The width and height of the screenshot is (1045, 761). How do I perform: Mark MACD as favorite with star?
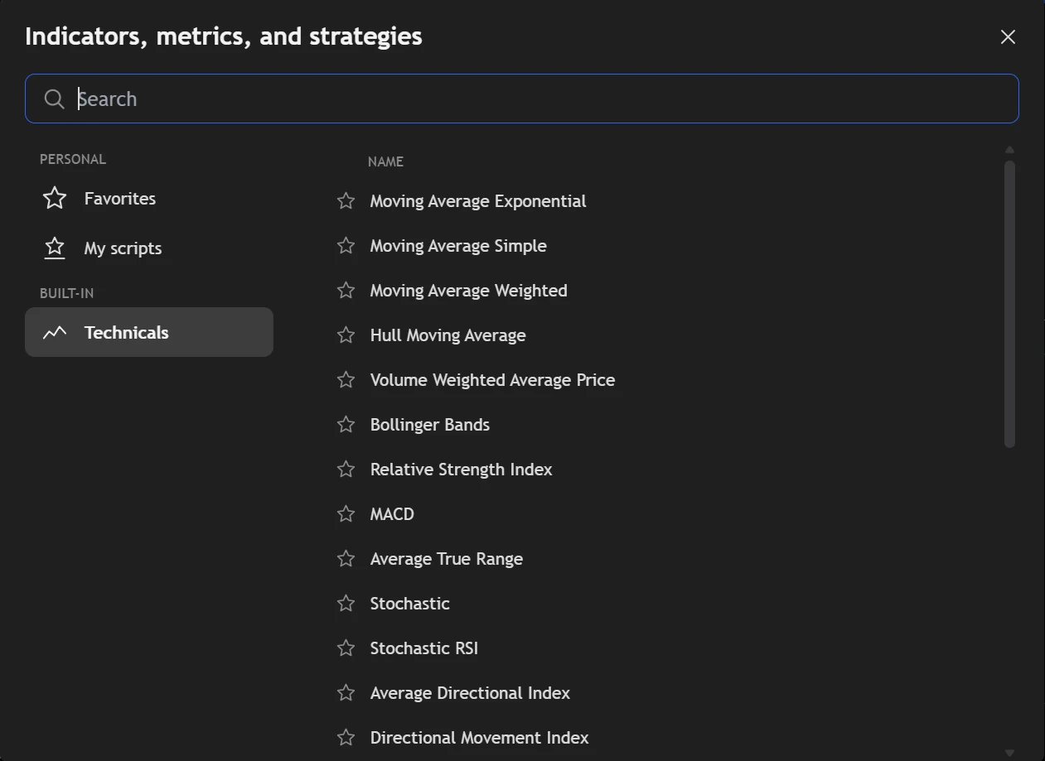click(x=346, y=514)
